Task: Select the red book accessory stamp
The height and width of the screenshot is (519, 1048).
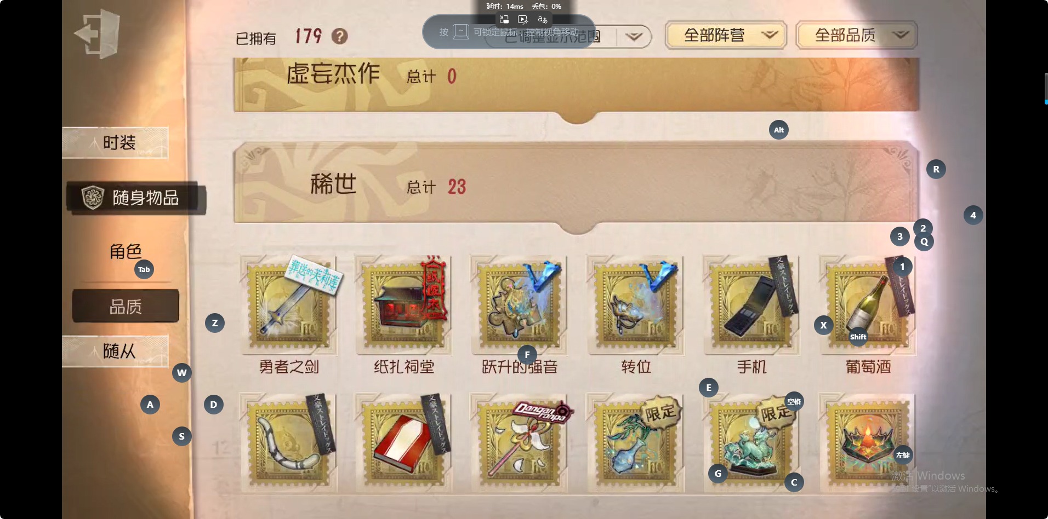Action: tap(404, 441)
